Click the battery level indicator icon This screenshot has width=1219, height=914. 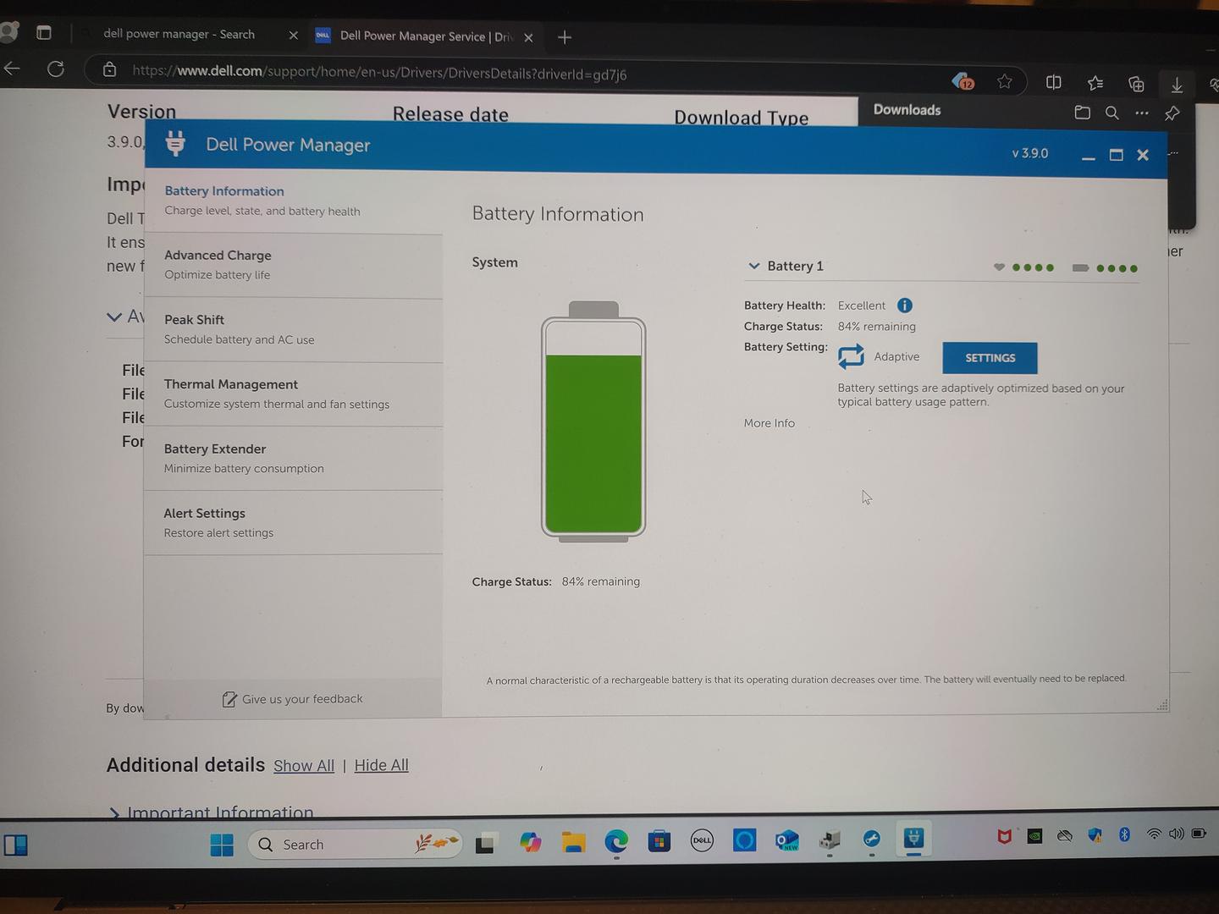[1080, 268]
